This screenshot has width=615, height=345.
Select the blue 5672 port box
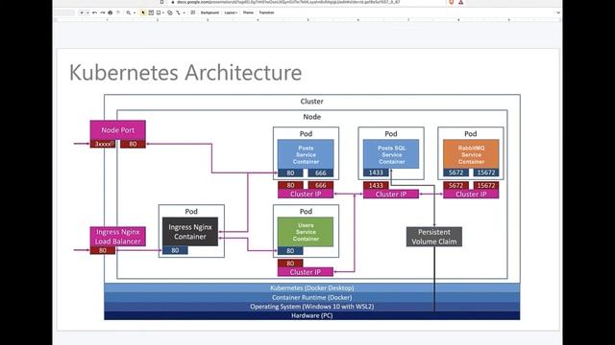pyautogui.click(x=455, y=172)
